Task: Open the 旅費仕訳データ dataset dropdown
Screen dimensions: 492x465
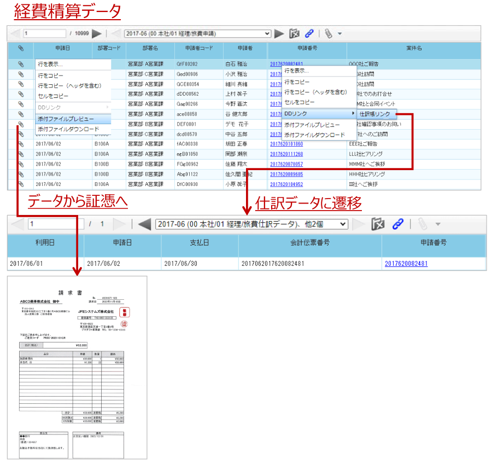Action: coord(251,224)
